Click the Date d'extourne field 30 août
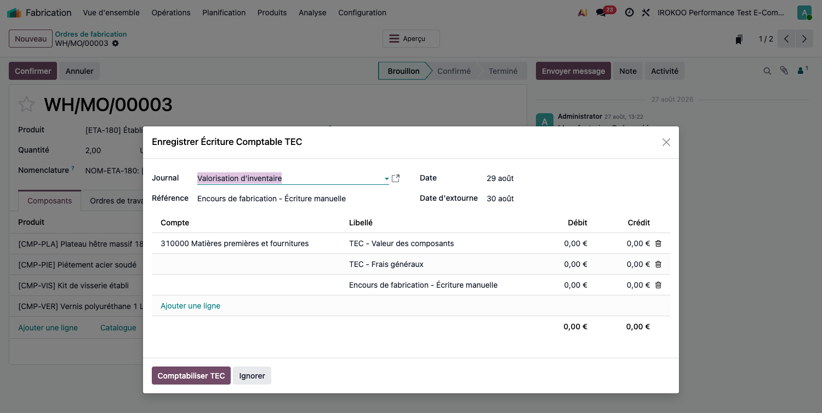 point(500,199)
